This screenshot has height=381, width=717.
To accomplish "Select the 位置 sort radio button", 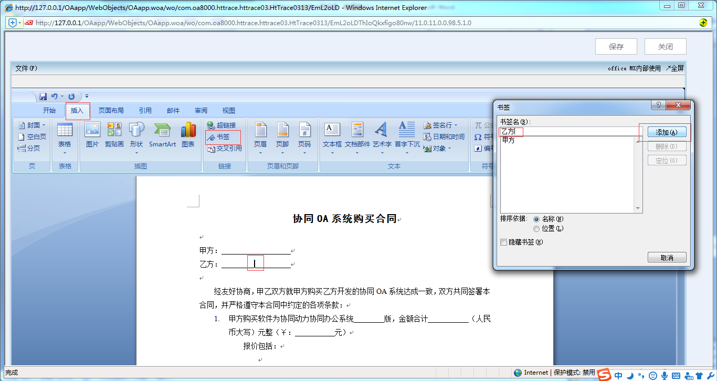I will click(x=536, y=228).
